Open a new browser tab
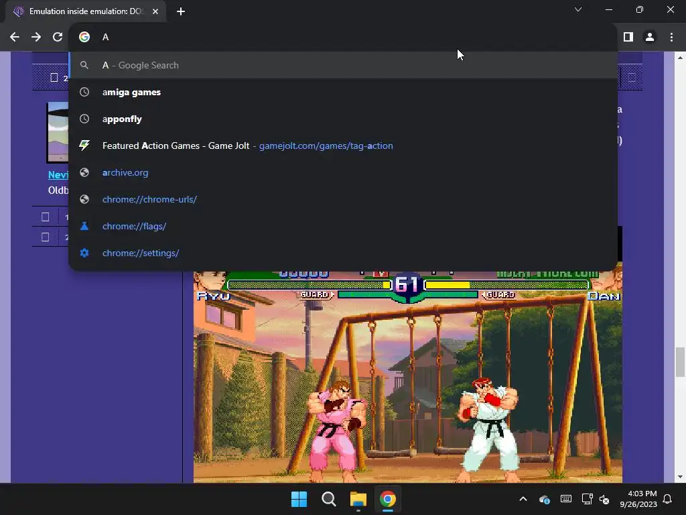 pyautogui.click(x=181, y=11)
